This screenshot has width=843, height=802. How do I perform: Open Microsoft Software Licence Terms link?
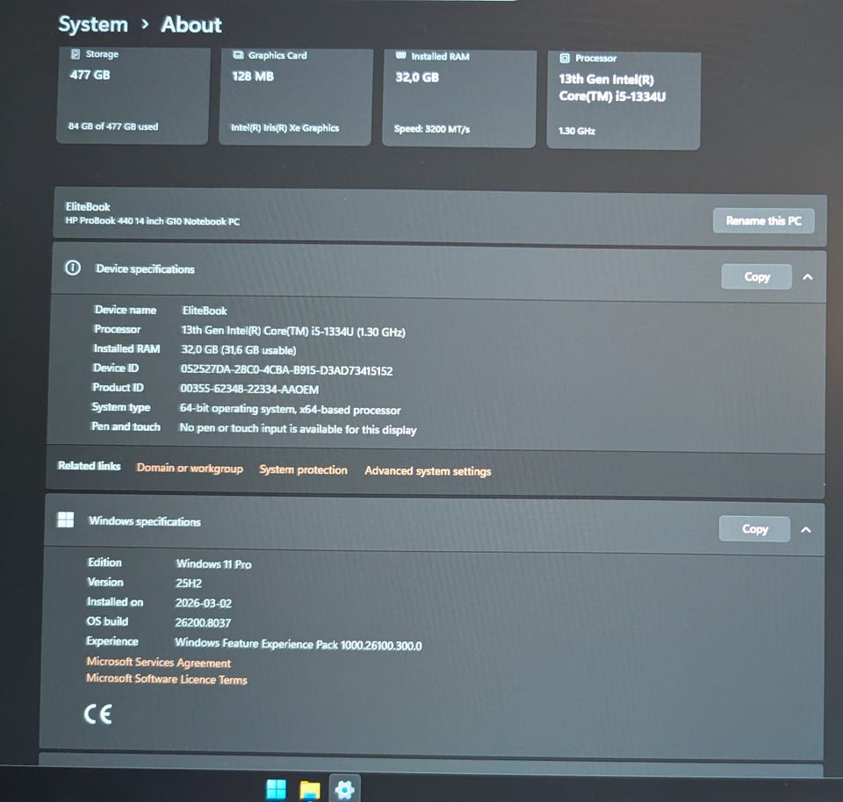(x=167, y=679)
